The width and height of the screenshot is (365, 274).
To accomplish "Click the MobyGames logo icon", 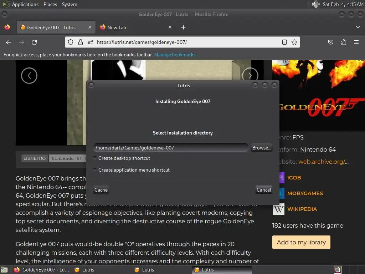I will click(x=281, y=193).
